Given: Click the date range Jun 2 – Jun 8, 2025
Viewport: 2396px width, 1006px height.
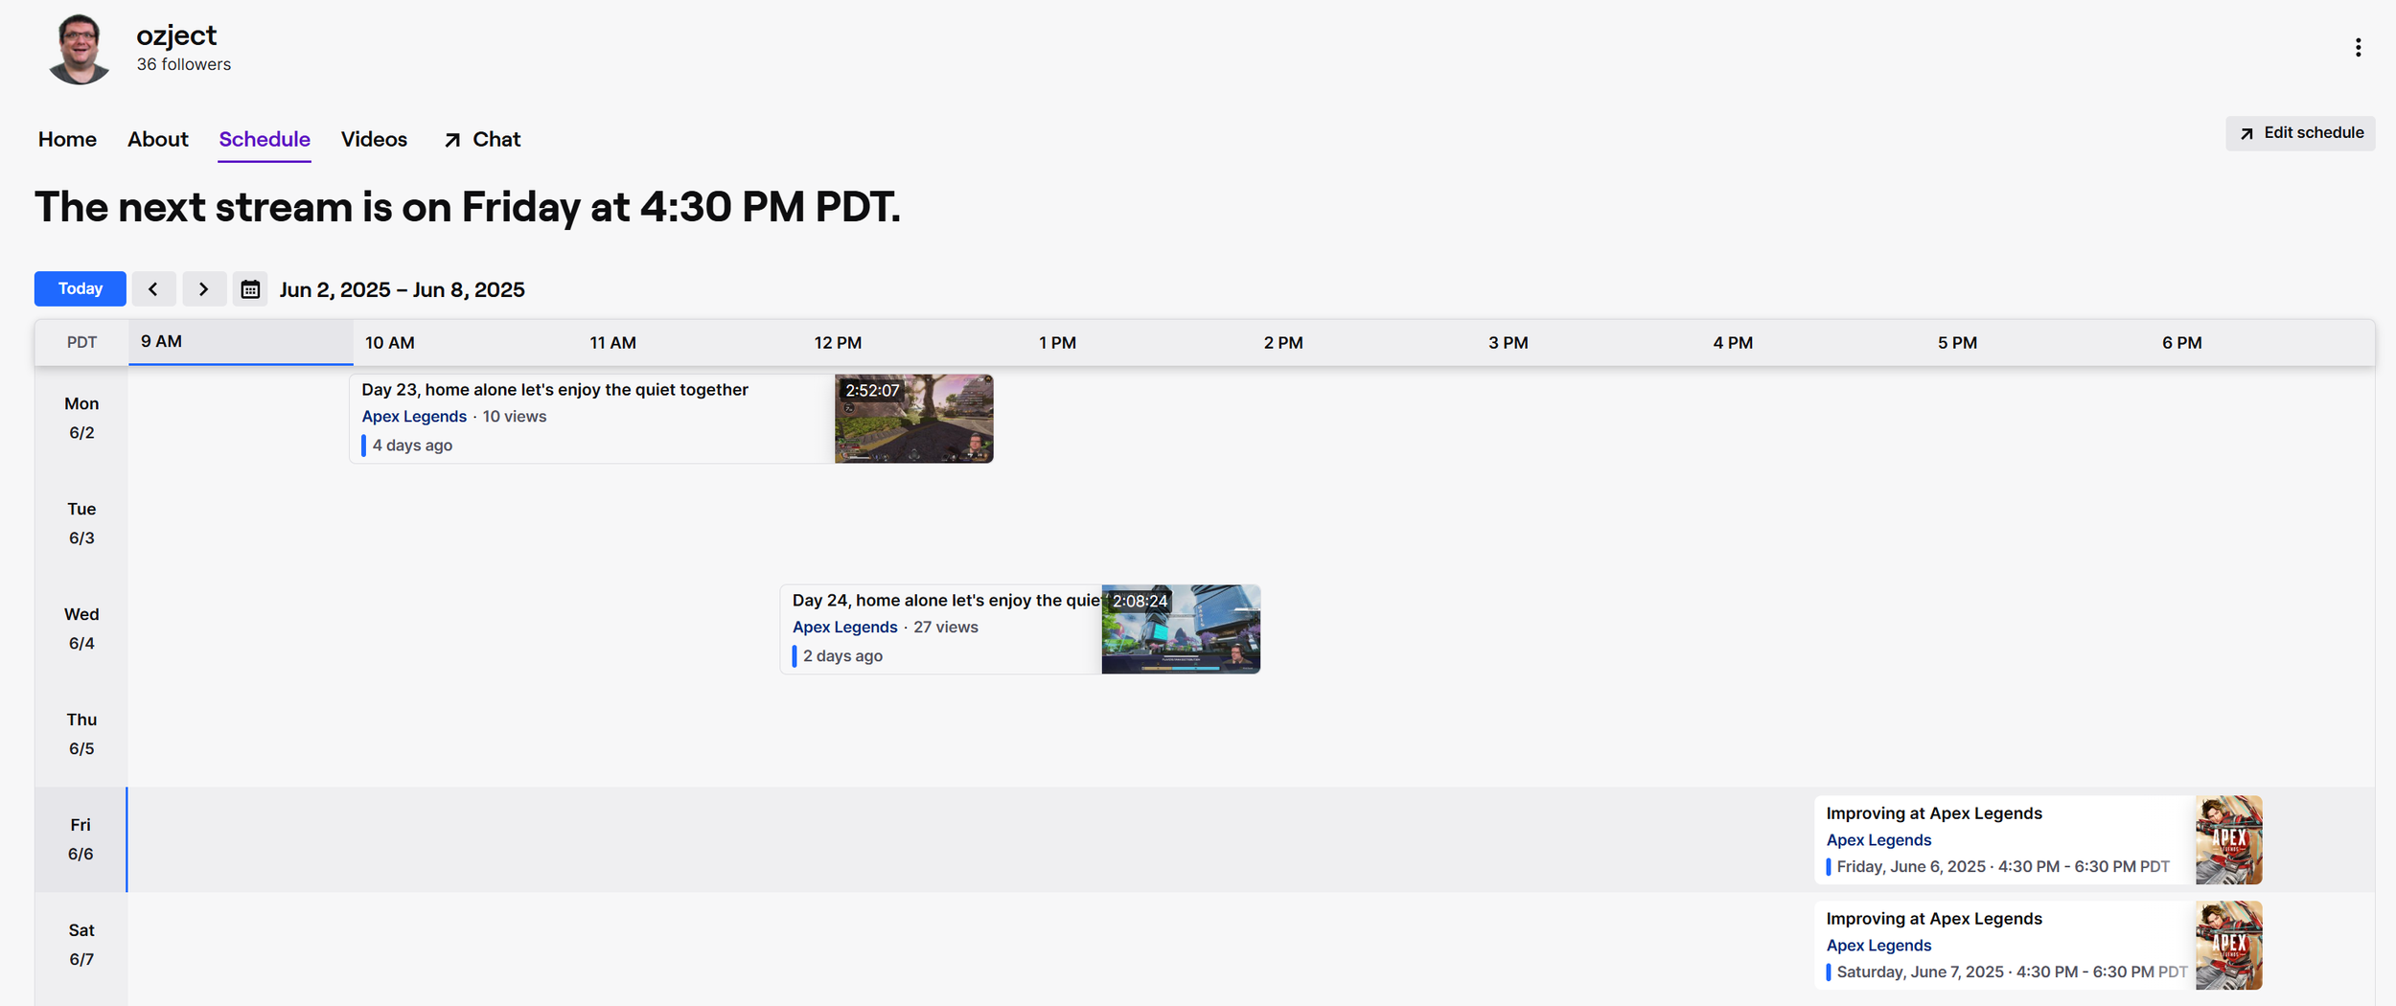Looking at the screenshot, I should [403, 289].
